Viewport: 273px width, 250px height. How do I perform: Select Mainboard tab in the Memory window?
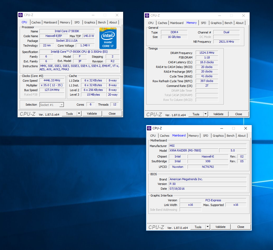pyautogui.click(x=177, y=23)
